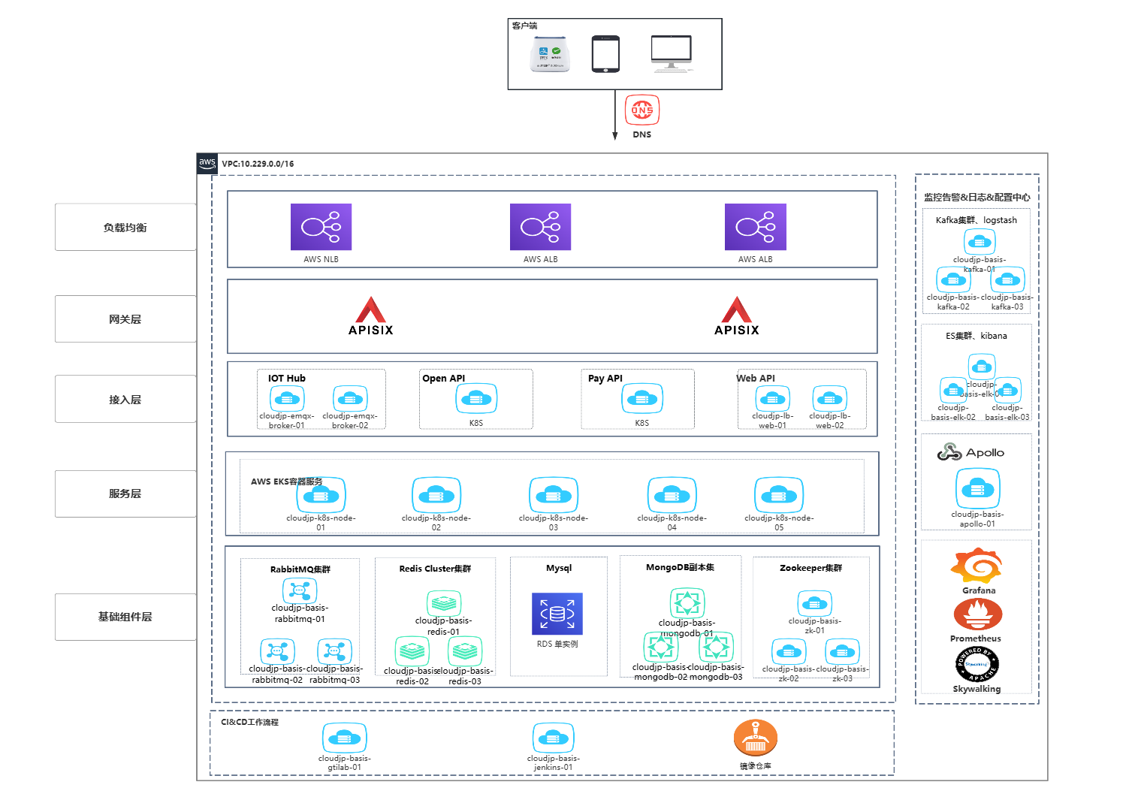This screenshot has width=1138, height=800.
Task: Click cloudjp-k8s-node-04 icon
Action: click(x=672, y=495)
